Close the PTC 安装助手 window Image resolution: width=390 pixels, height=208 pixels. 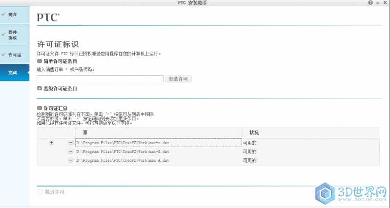(x=385, y=3)
